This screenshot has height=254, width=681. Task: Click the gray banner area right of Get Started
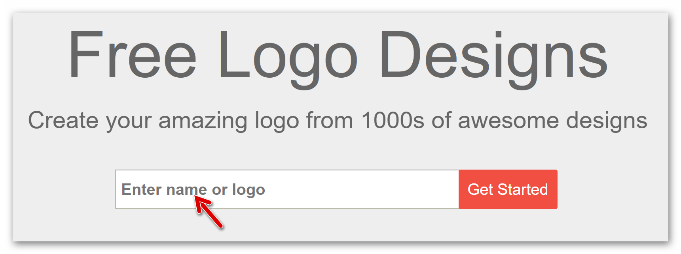pyautogui.click(x=613, y=189)
